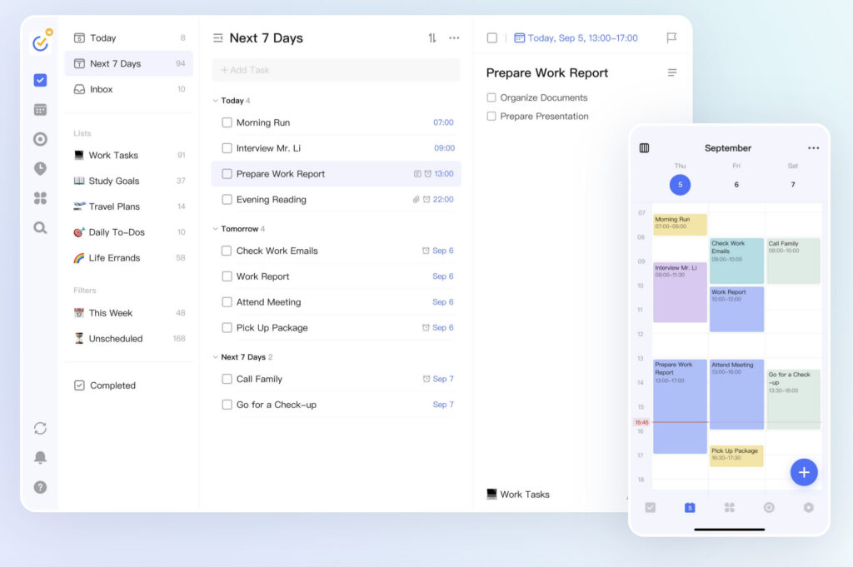
Task: Open the Habit tracker clock icon
Action: pos(39,168)
